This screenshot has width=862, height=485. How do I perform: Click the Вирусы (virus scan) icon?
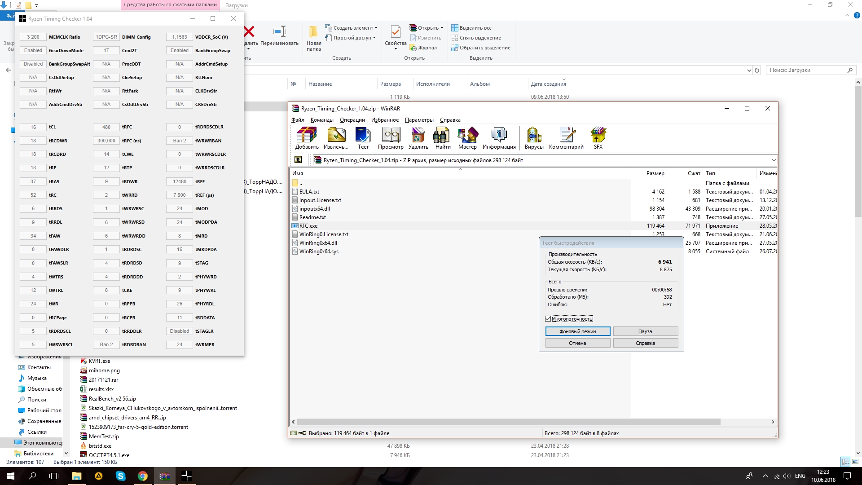pyautogui.click(x=533, y=137)
